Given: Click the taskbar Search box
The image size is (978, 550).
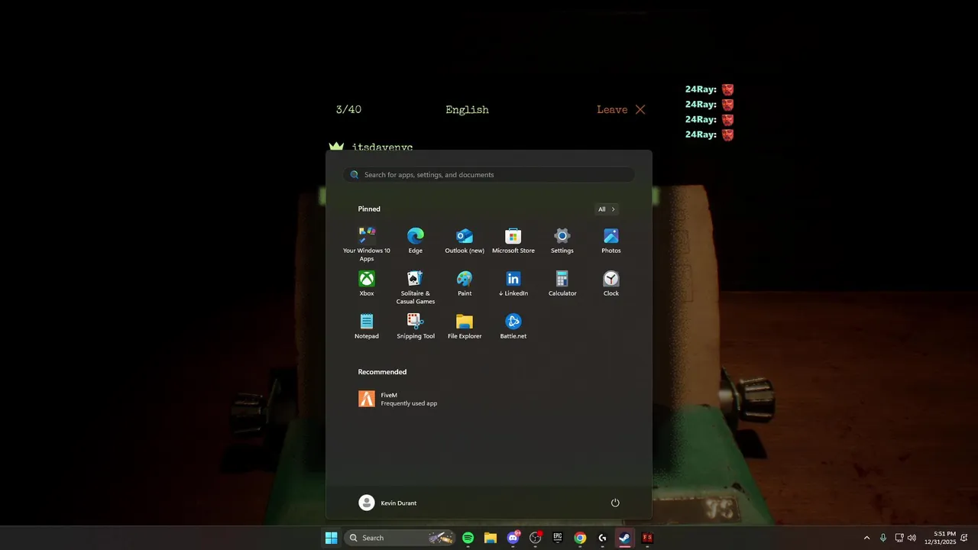Looking at the screenshot, I should [x=400, y=538].
